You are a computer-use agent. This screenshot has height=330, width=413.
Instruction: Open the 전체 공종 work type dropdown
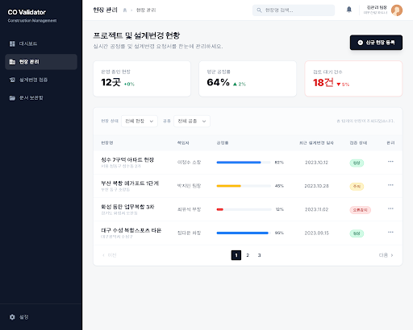tap(192, 121)
